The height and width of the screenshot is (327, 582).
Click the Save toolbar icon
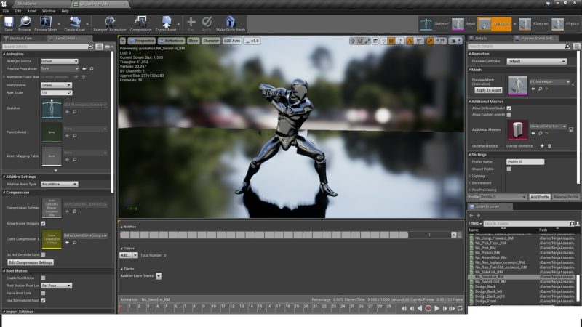tap(9, 23)
